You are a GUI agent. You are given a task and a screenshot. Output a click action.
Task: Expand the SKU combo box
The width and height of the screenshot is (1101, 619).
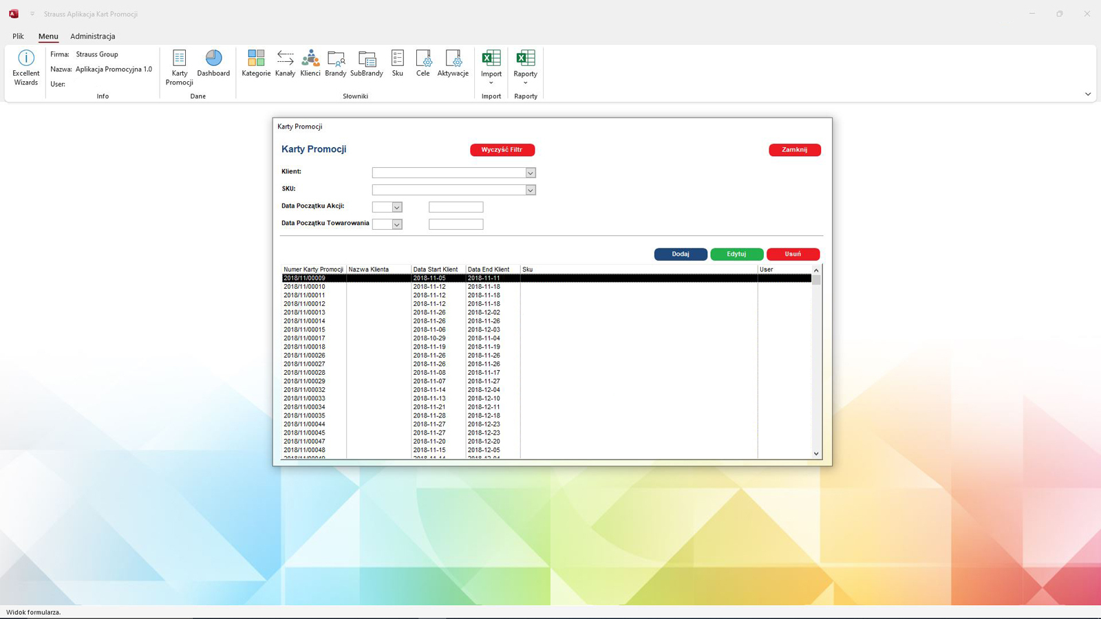pos(531,191)
